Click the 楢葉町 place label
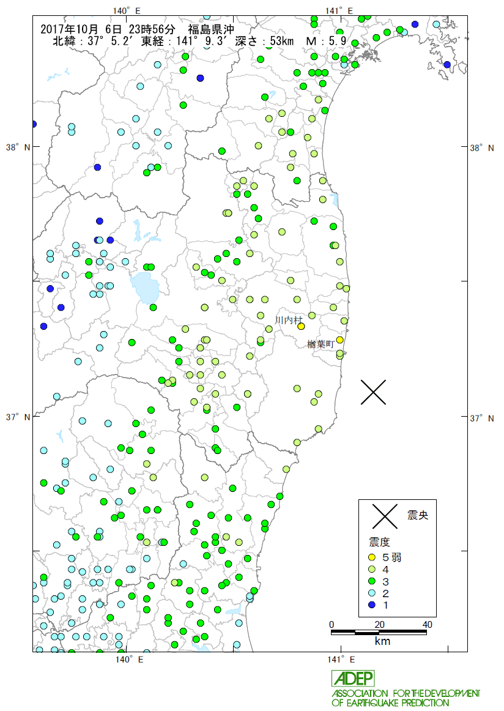This screenshot has width=504, height=711. tap(321, 344)
